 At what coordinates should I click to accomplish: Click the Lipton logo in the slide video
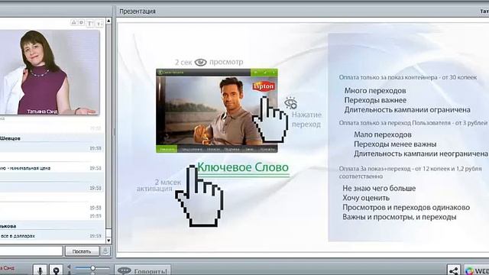[x=264, y=86]
